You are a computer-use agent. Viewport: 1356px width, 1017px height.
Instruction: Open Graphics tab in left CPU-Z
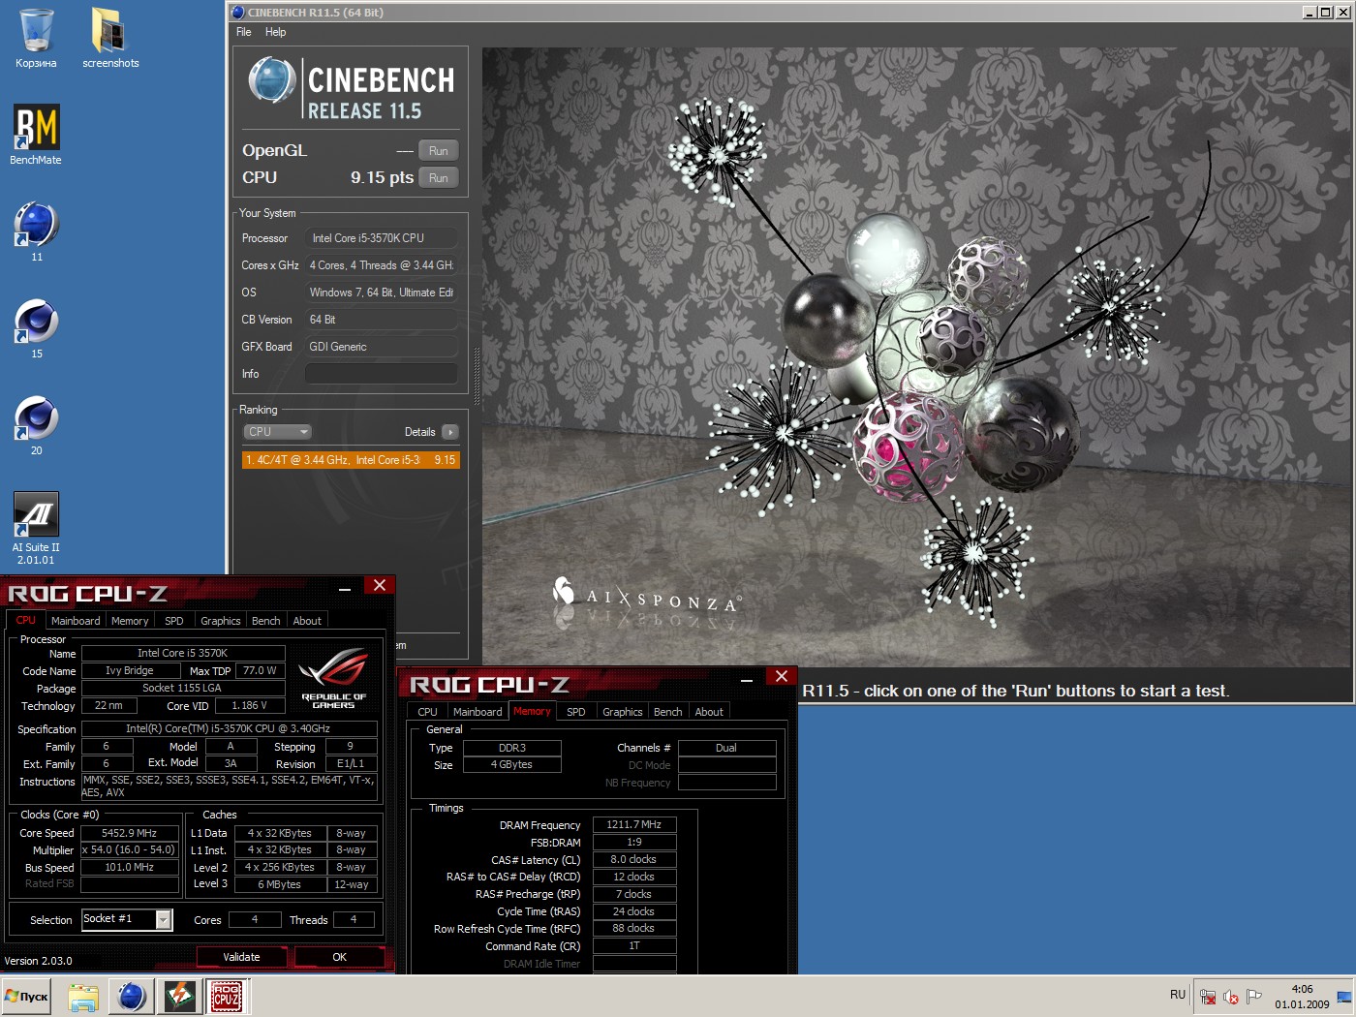221,621
